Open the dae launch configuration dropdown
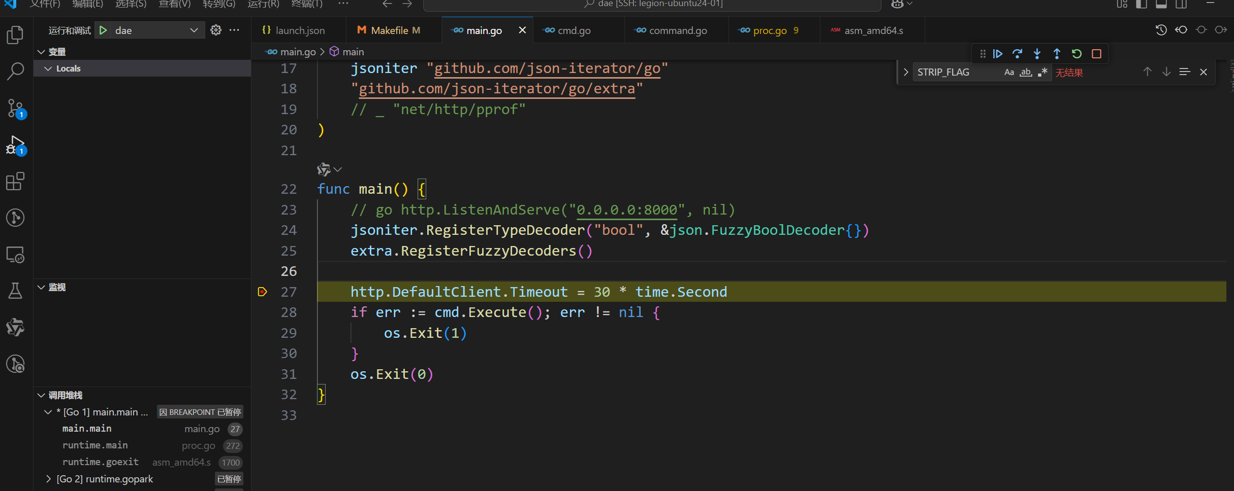 coord(194,30)
